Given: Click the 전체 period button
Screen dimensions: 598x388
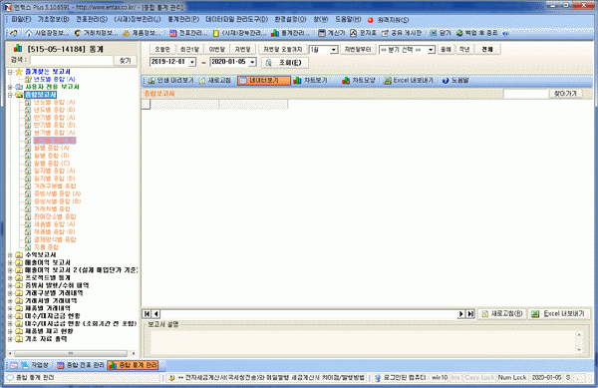Looking at the screenshot, I should click(x=487, y=49).
